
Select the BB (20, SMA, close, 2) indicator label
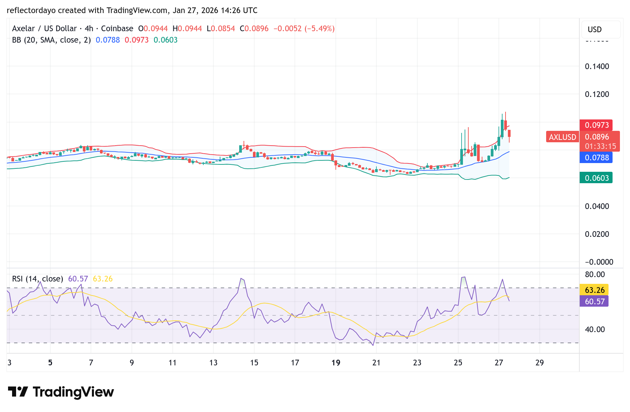tap(51, 40)
